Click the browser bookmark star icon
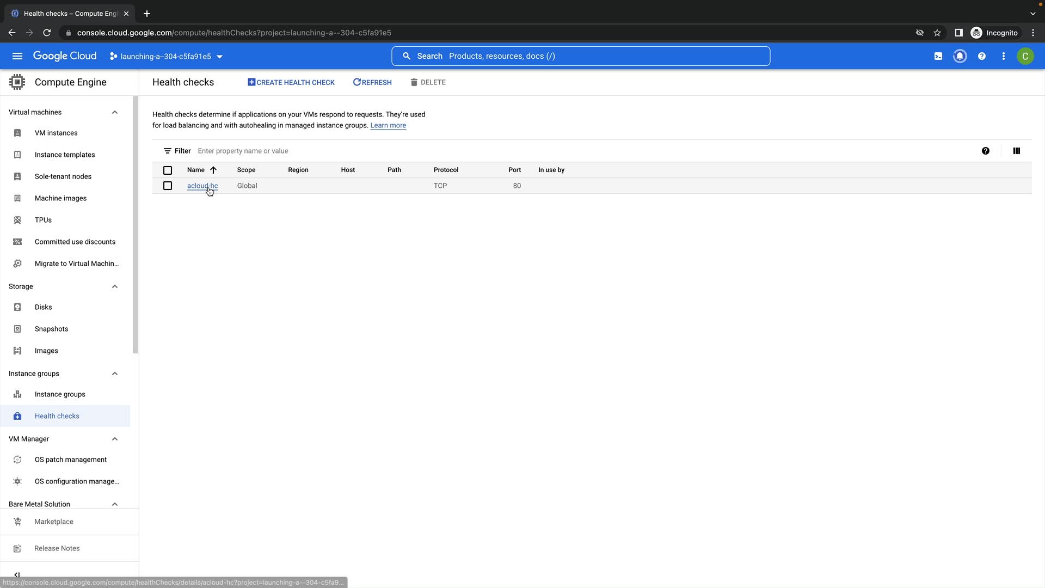1045x588 pixels. point(937,33)
